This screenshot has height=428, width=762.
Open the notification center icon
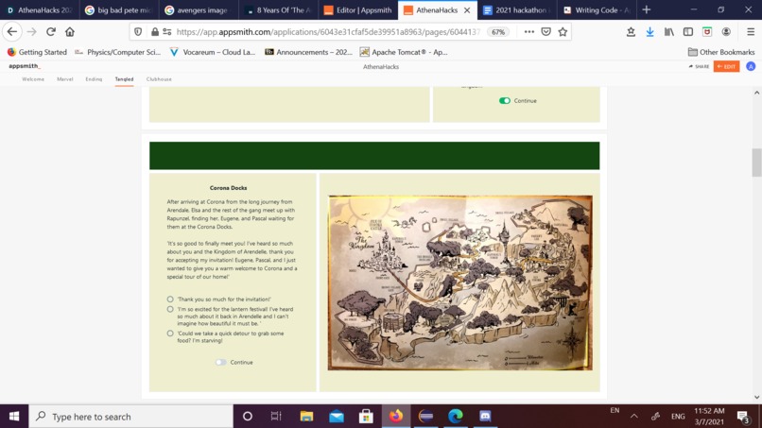tap(743, 417)
